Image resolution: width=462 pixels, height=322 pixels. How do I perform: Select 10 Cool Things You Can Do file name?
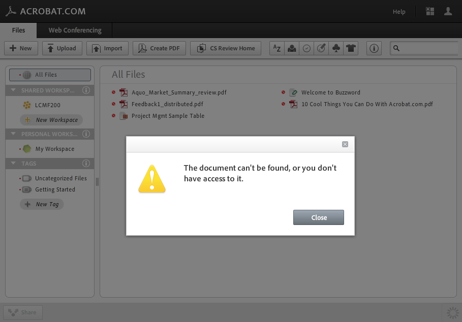tap(367, 104)
